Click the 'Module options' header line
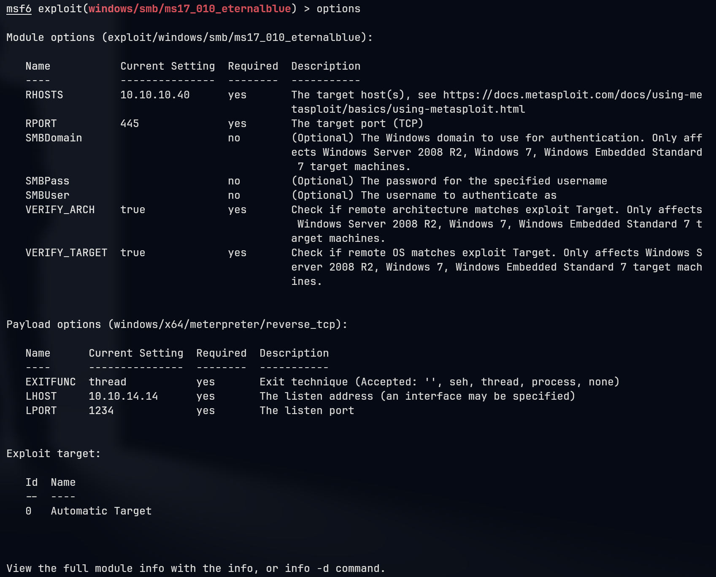Screen dimensions: 716x577 [x=189, y=38]
